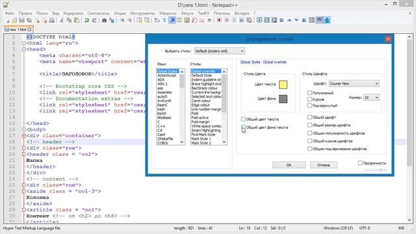This screenshot has width=416, height=234.
Task: Enable the Полужирный checkbox
Action: point(309,92)
